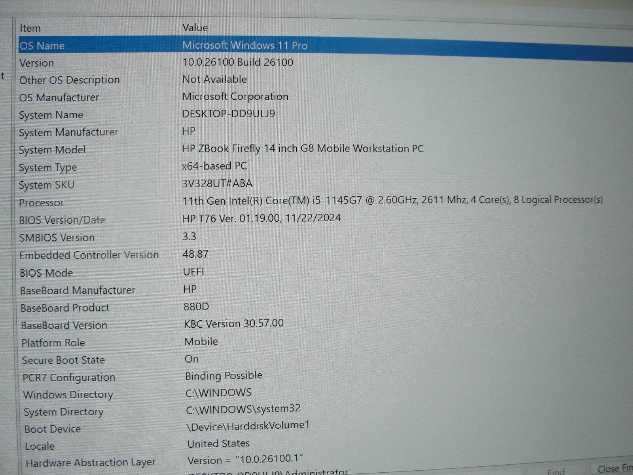Select the PCR7 Configuration row
The image size is (633, 475).
point(119,376)
